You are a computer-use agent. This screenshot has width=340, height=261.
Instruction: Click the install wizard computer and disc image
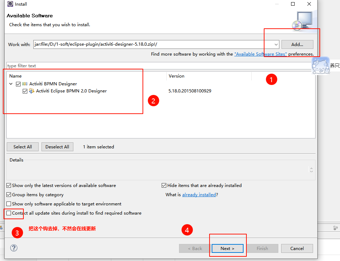302,21
